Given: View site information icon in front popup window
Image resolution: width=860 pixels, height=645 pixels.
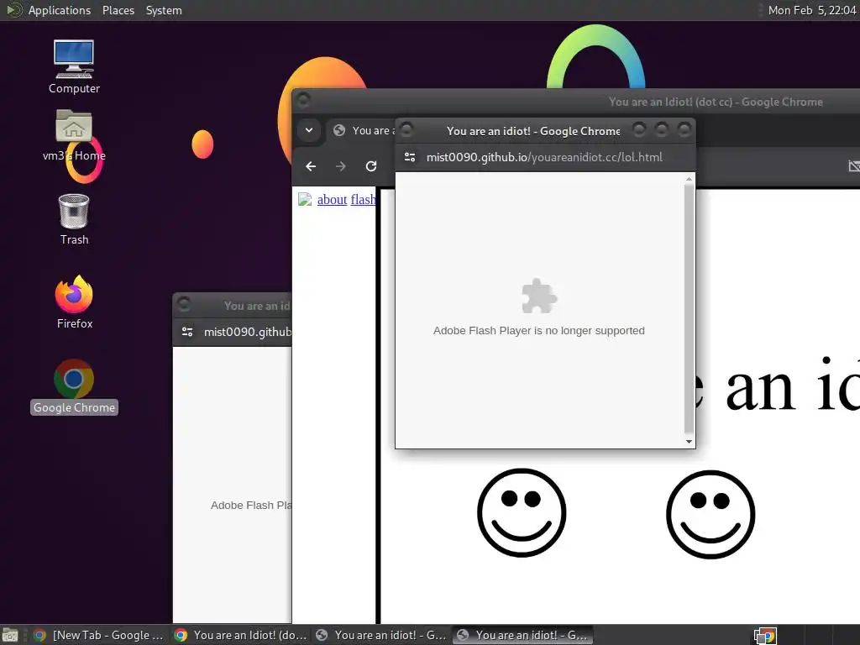Looking at the screenshot, I should coord(410,157).
